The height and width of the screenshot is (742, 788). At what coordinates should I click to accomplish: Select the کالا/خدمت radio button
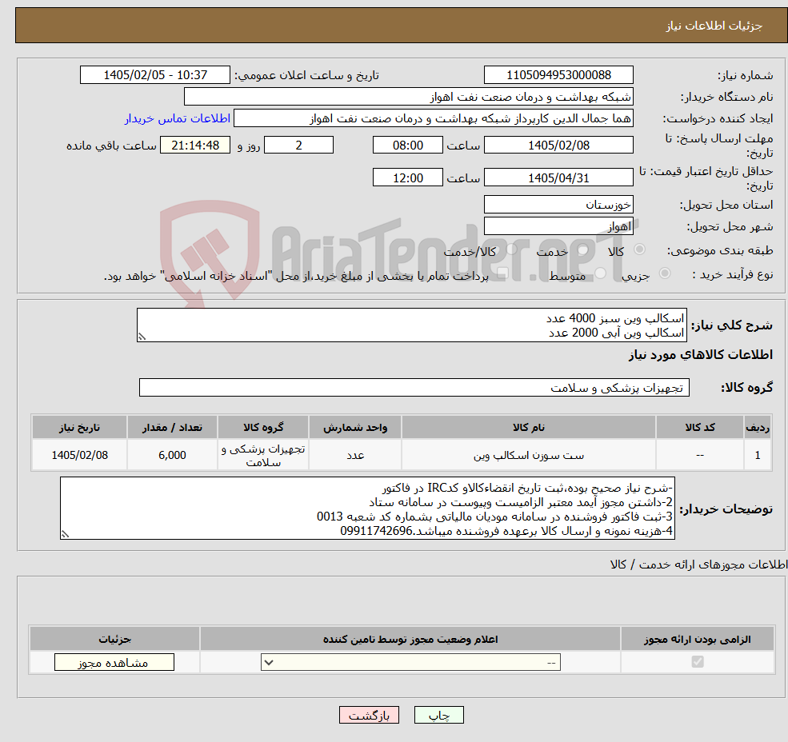[511, 249]
